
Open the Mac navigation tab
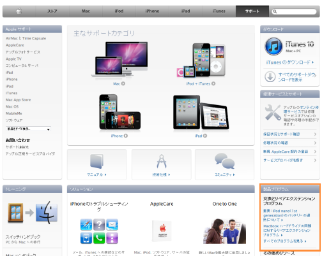tap(86, 11)
